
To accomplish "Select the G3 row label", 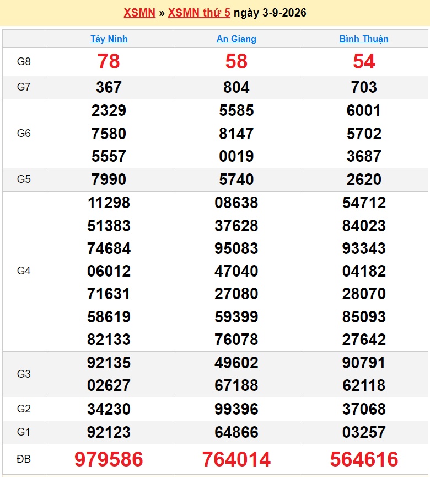I will [24, 374].
